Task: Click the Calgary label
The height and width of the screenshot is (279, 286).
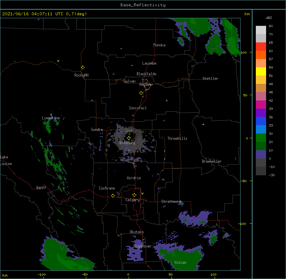Action: point(132,200)
